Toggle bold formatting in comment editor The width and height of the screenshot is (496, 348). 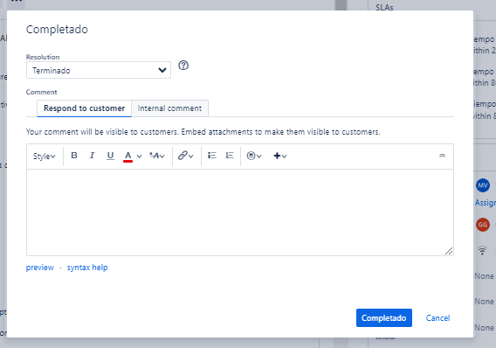(74, 156)
